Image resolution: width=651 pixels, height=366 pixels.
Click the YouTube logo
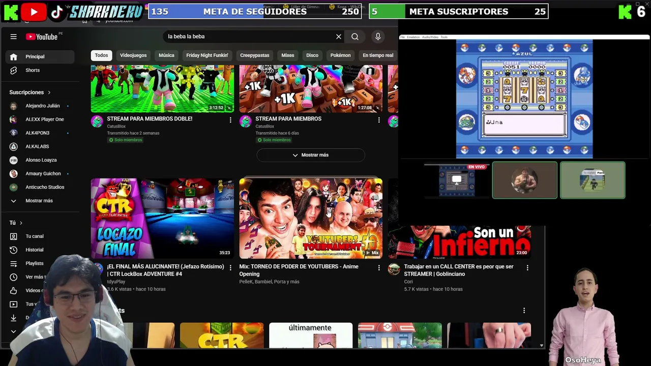42,37
